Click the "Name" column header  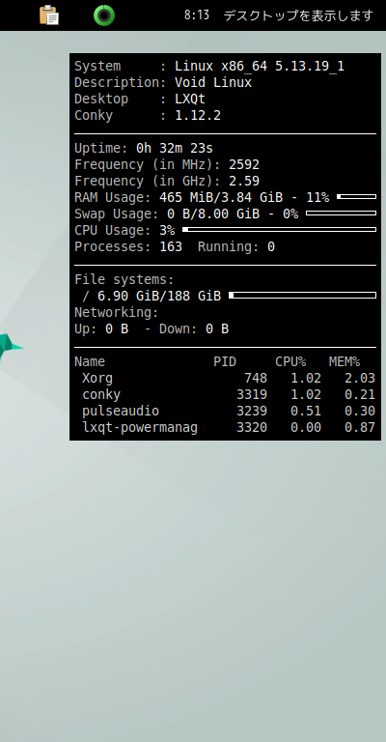pos(90,362)
